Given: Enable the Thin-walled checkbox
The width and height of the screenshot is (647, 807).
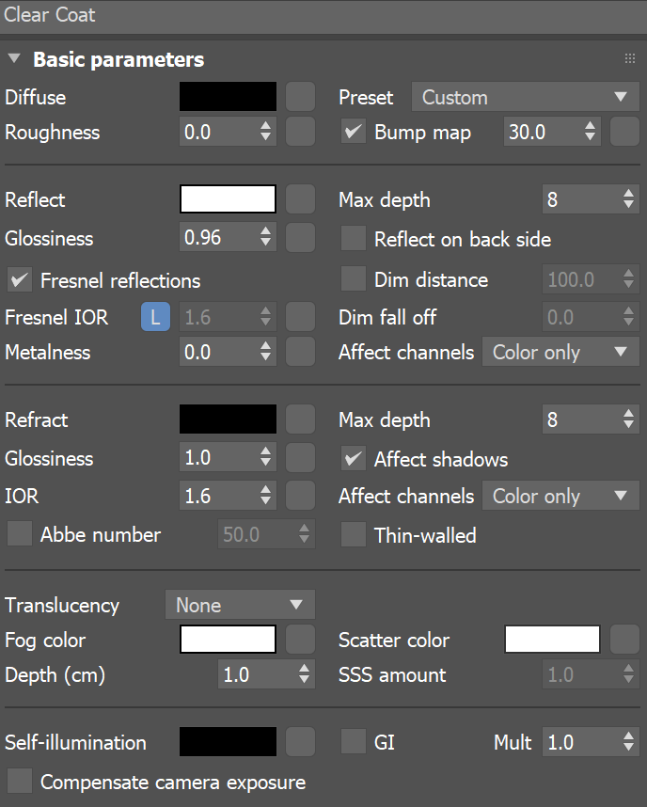Looking at the screenshot, I should pos(353,535).
